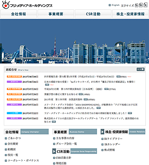Open the news list via 一覧 button
Screen dimensions: 149x165
click(140, 69)
